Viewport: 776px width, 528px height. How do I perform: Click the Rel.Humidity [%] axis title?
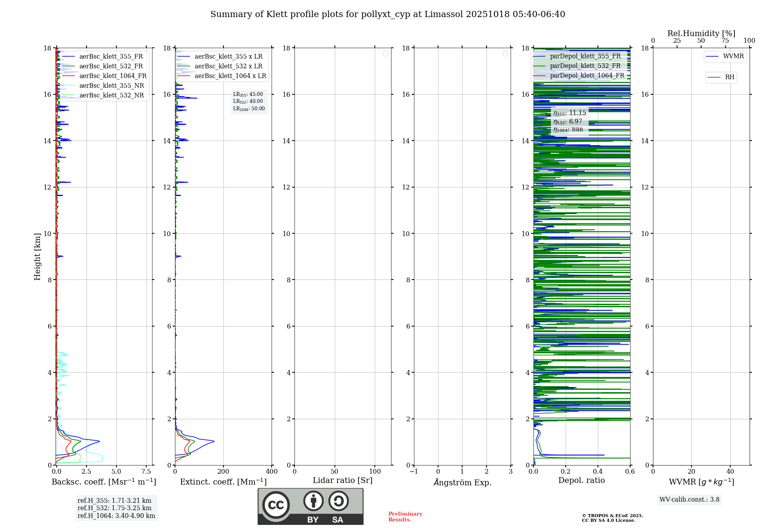[x=701, y=33]
